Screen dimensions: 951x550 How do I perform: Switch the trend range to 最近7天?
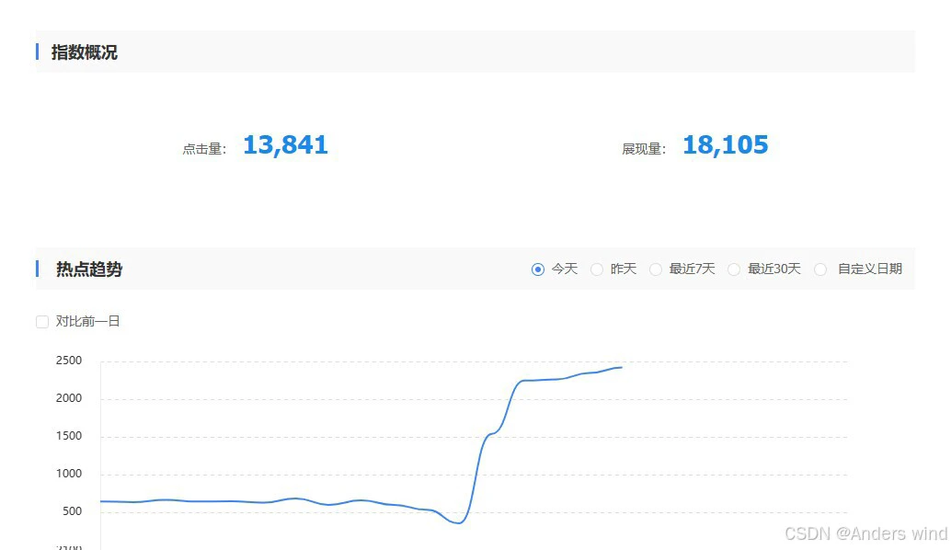click(x=656, y=269)
